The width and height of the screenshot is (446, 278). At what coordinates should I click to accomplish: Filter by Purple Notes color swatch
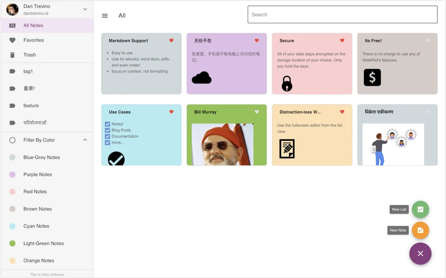pyautogui.click(x=13, y=174)
